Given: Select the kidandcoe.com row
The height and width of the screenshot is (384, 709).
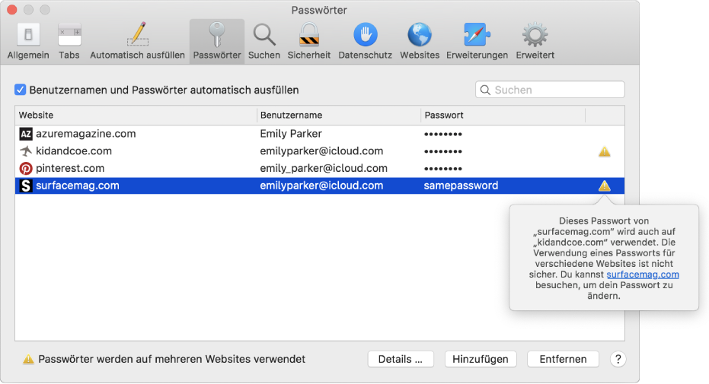Looking at the screenshot, I should tap(320, 151).
